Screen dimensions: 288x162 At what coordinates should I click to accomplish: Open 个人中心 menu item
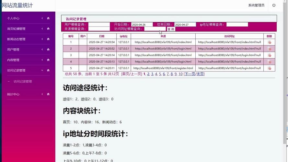coord(13,18)
